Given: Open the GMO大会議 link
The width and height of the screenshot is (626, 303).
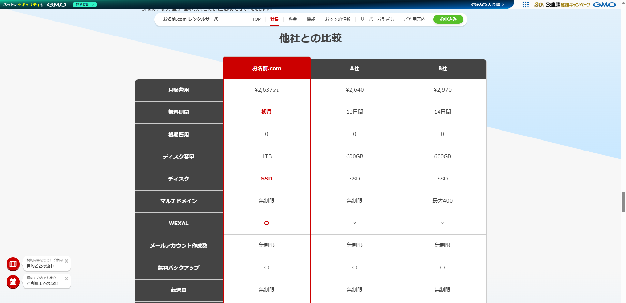Looking at the screenshot, I should tap(487, 5).
